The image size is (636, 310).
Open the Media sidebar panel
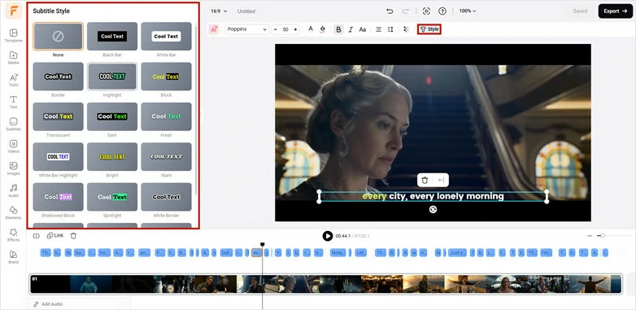pos(13,58)
